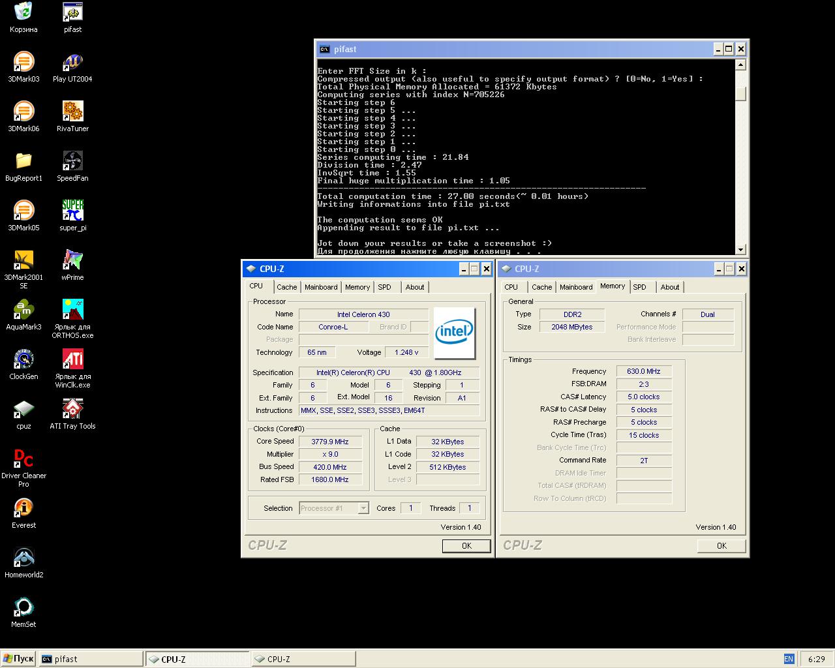Open SPD tab in left CPU-Z window
The width and height of the screenshot is (835, 668).
coord(385,287)
